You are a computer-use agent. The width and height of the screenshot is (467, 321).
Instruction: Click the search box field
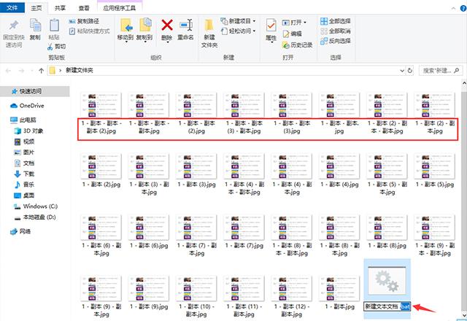click(x=441, y=71)
